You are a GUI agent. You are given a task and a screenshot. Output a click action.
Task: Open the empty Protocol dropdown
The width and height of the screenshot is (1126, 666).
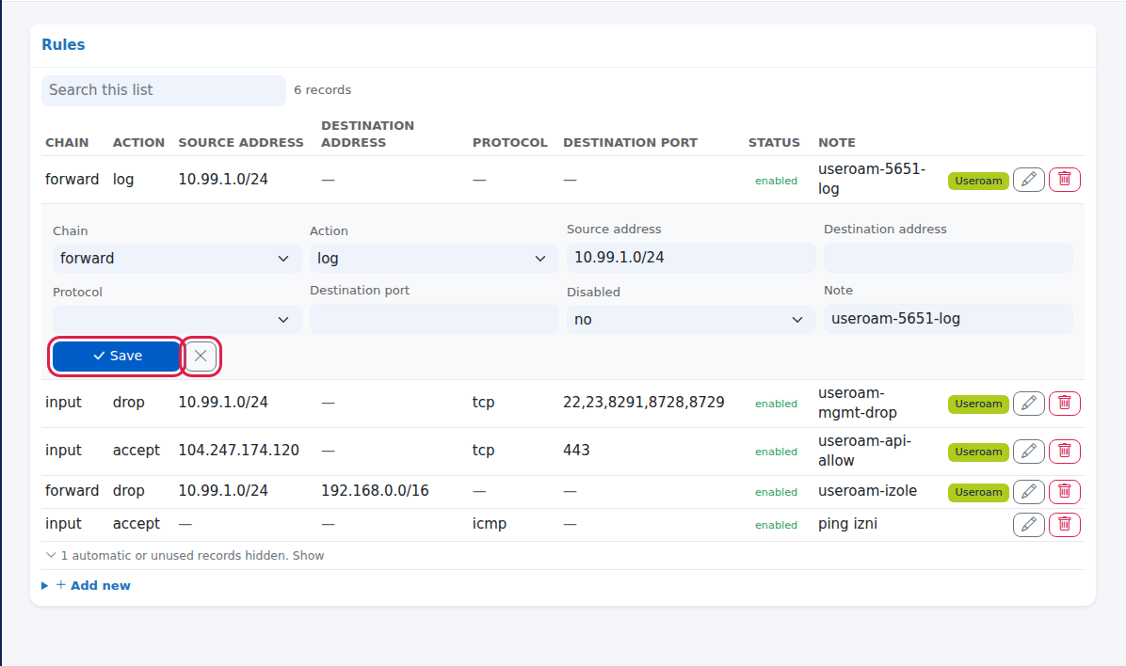pyautogui.click(x=177, y=320)
